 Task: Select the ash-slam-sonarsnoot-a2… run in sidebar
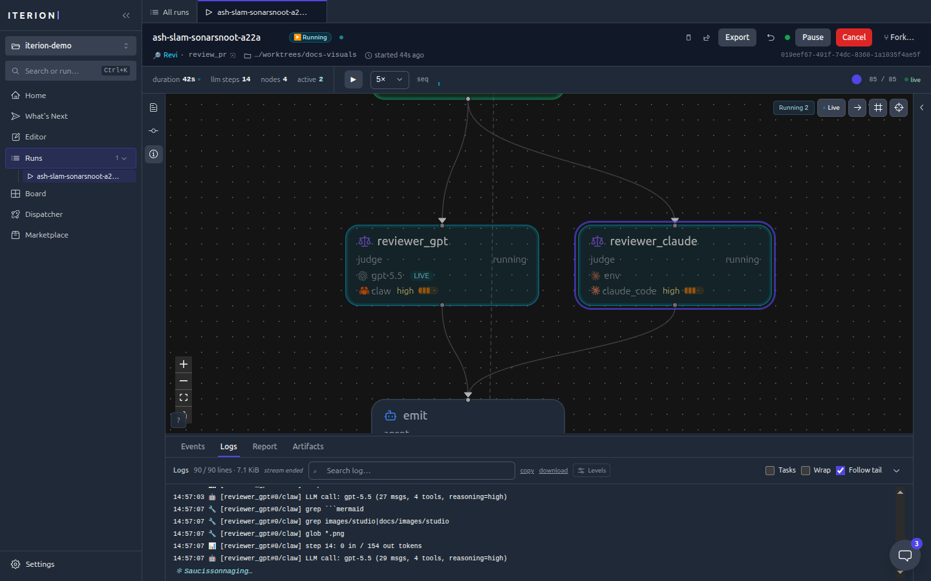[80, 176]
